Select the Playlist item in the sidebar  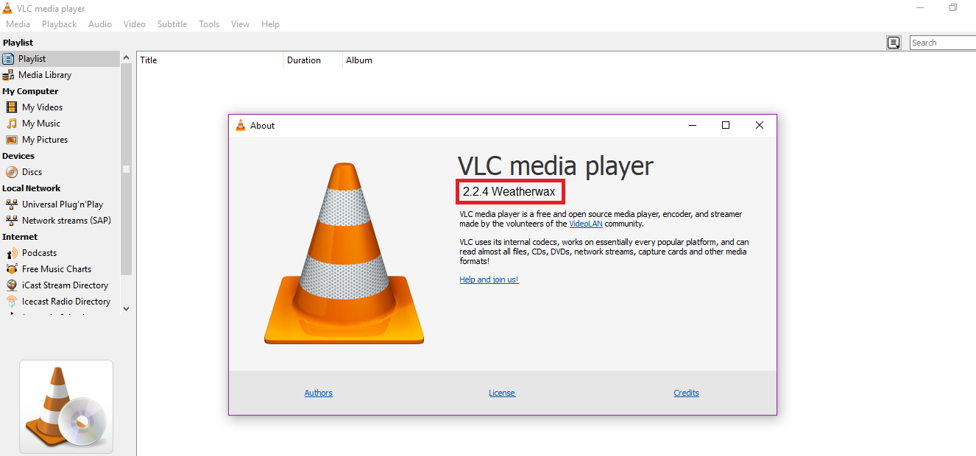60,59
